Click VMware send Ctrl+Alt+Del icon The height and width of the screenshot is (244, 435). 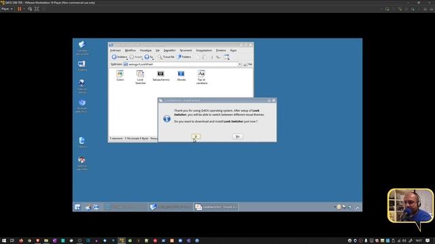30,9
